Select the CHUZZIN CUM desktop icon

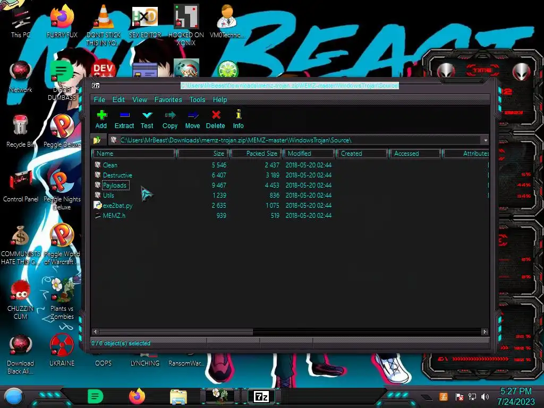pyautogui.click(x=21, y=301)
